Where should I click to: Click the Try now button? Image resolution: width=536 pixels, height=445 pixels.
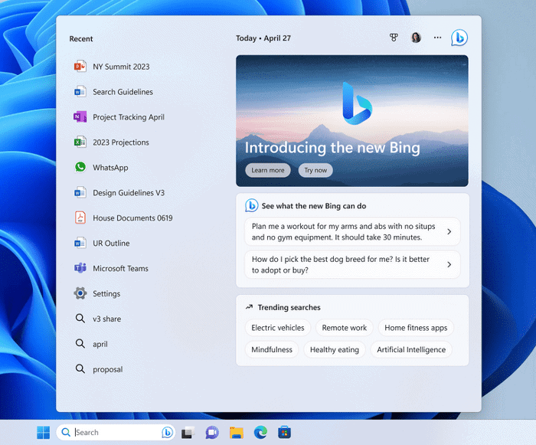pyautogui.click(x=315, y=170)
